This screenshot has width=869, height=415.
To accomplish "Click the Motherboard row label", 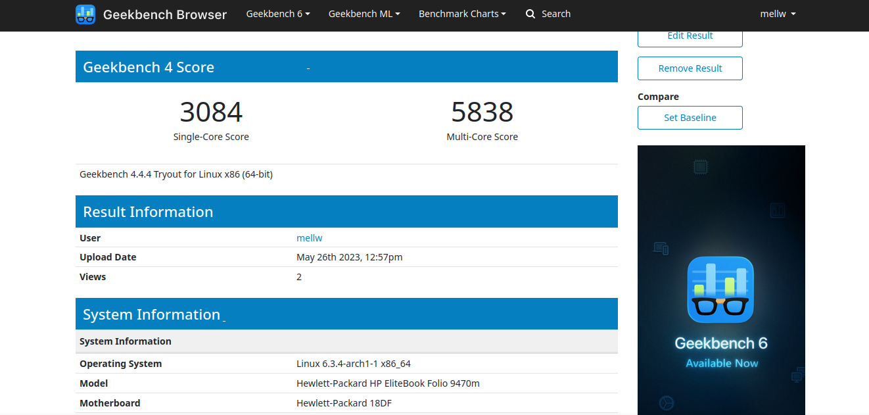I will (x=110, y=403).
